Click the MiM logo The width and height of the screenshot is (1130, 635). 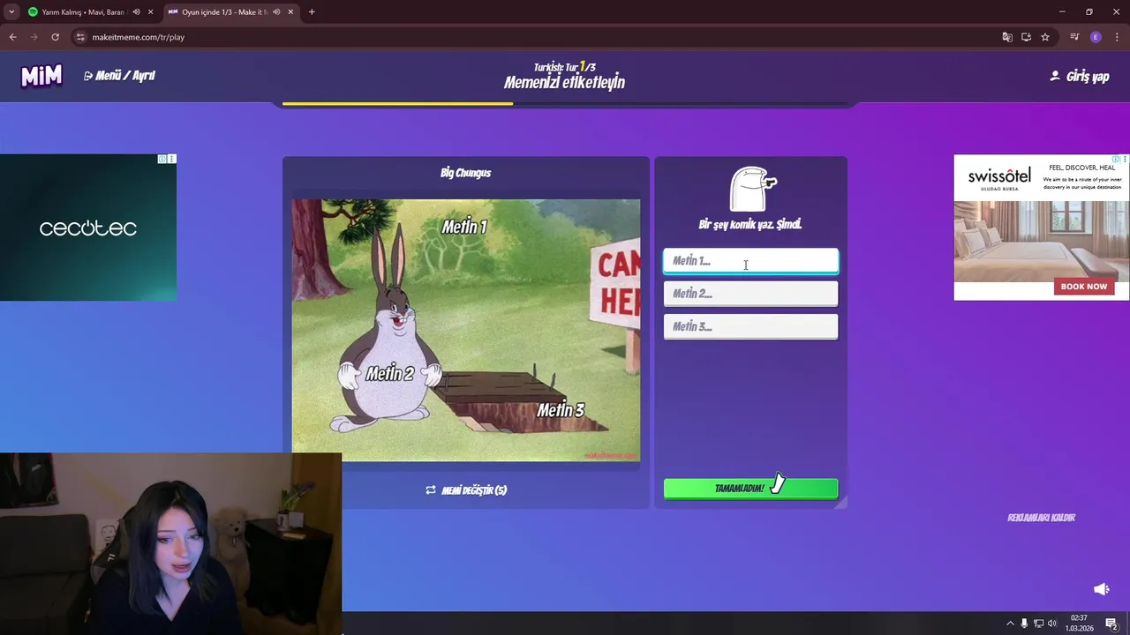[x=41, y=77]
